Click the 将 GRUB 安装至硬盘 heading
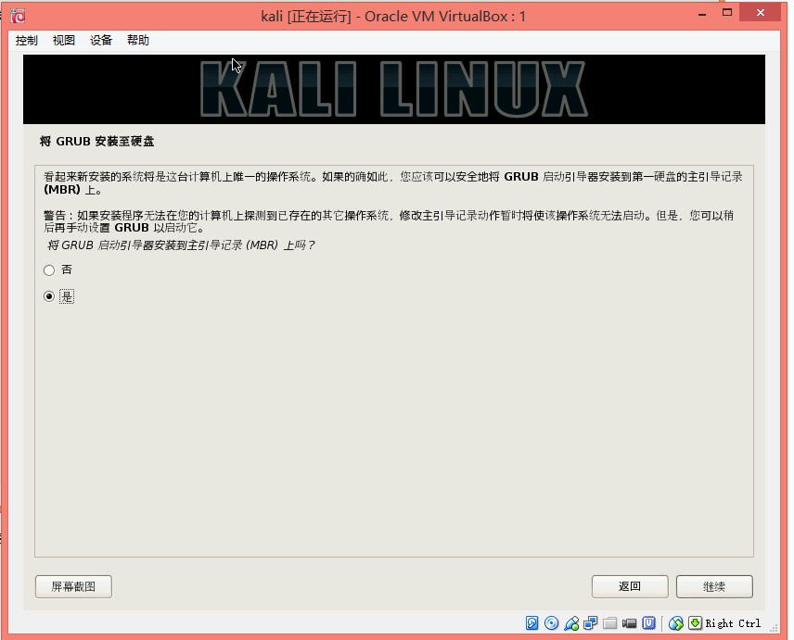 coord(96,142)
